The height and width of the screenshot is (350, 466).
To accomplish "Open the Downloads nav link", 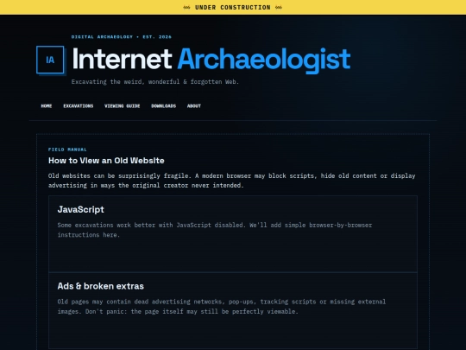I will (x=163, y=106).
